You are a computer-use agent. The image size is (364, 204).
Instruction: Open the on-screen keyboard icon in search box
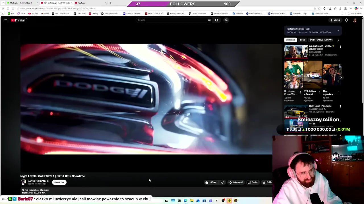pyautogui.click(x=209, y=20)
